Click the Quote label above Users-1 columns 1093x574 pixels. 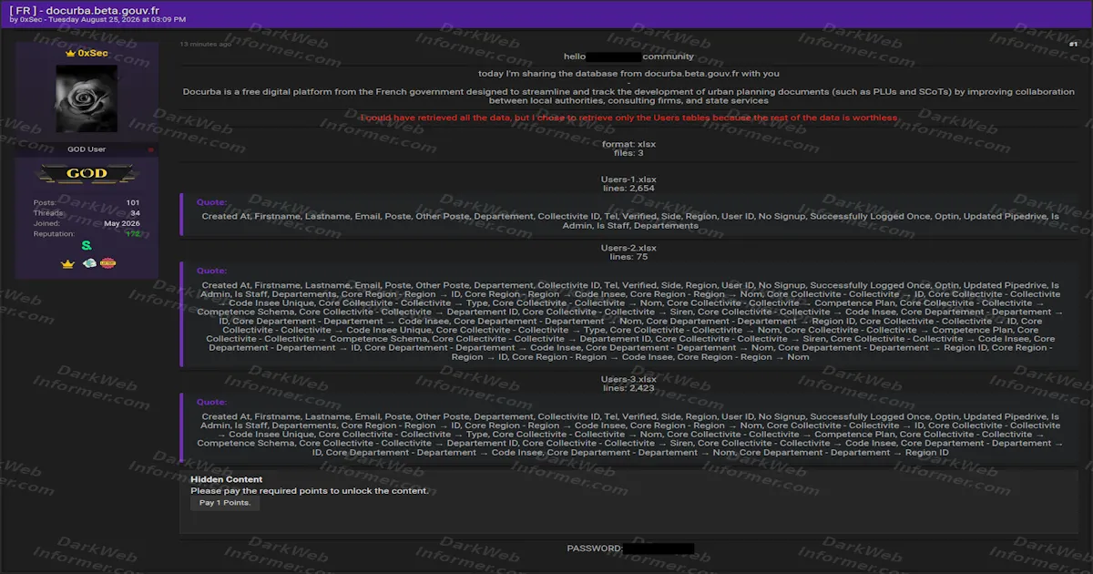point(211,202)
